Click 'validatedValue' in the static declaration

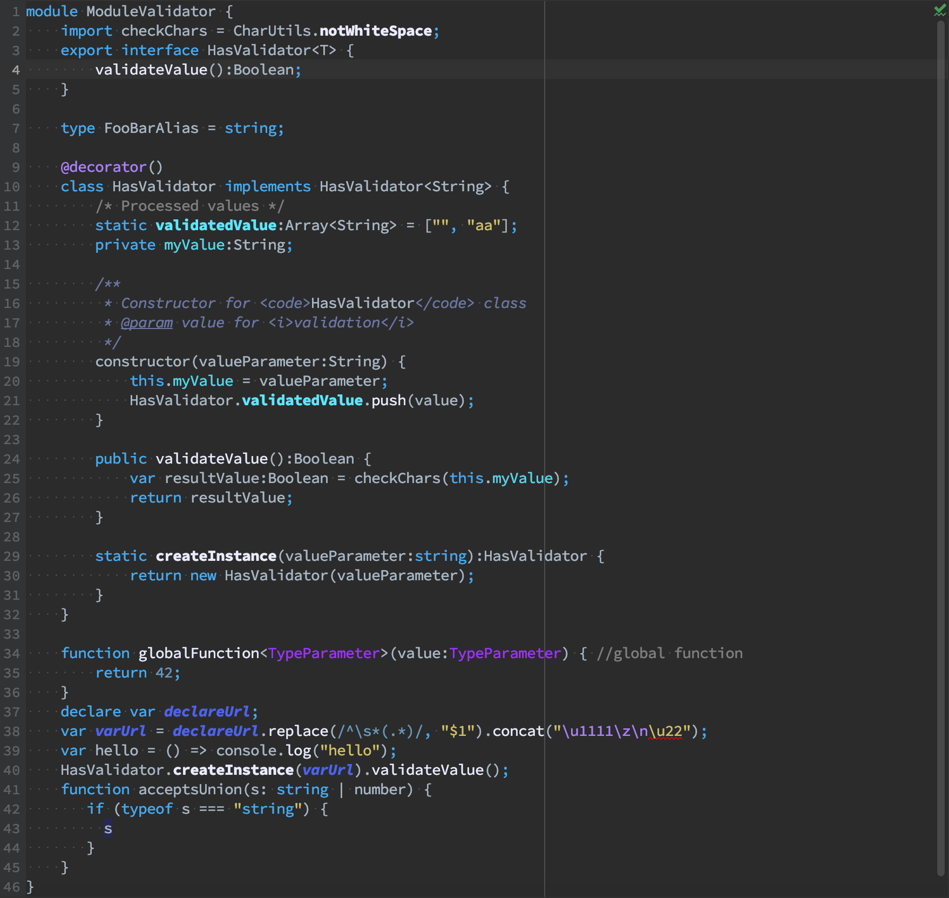(x=216, y=225)
